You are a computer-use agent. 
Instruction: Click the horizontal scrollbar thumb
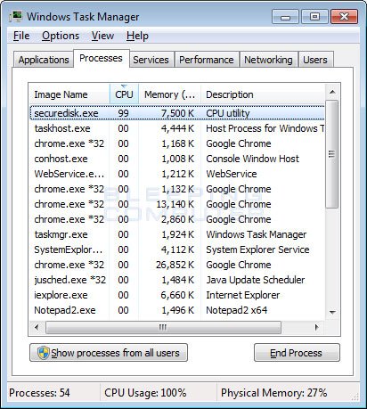163,328
